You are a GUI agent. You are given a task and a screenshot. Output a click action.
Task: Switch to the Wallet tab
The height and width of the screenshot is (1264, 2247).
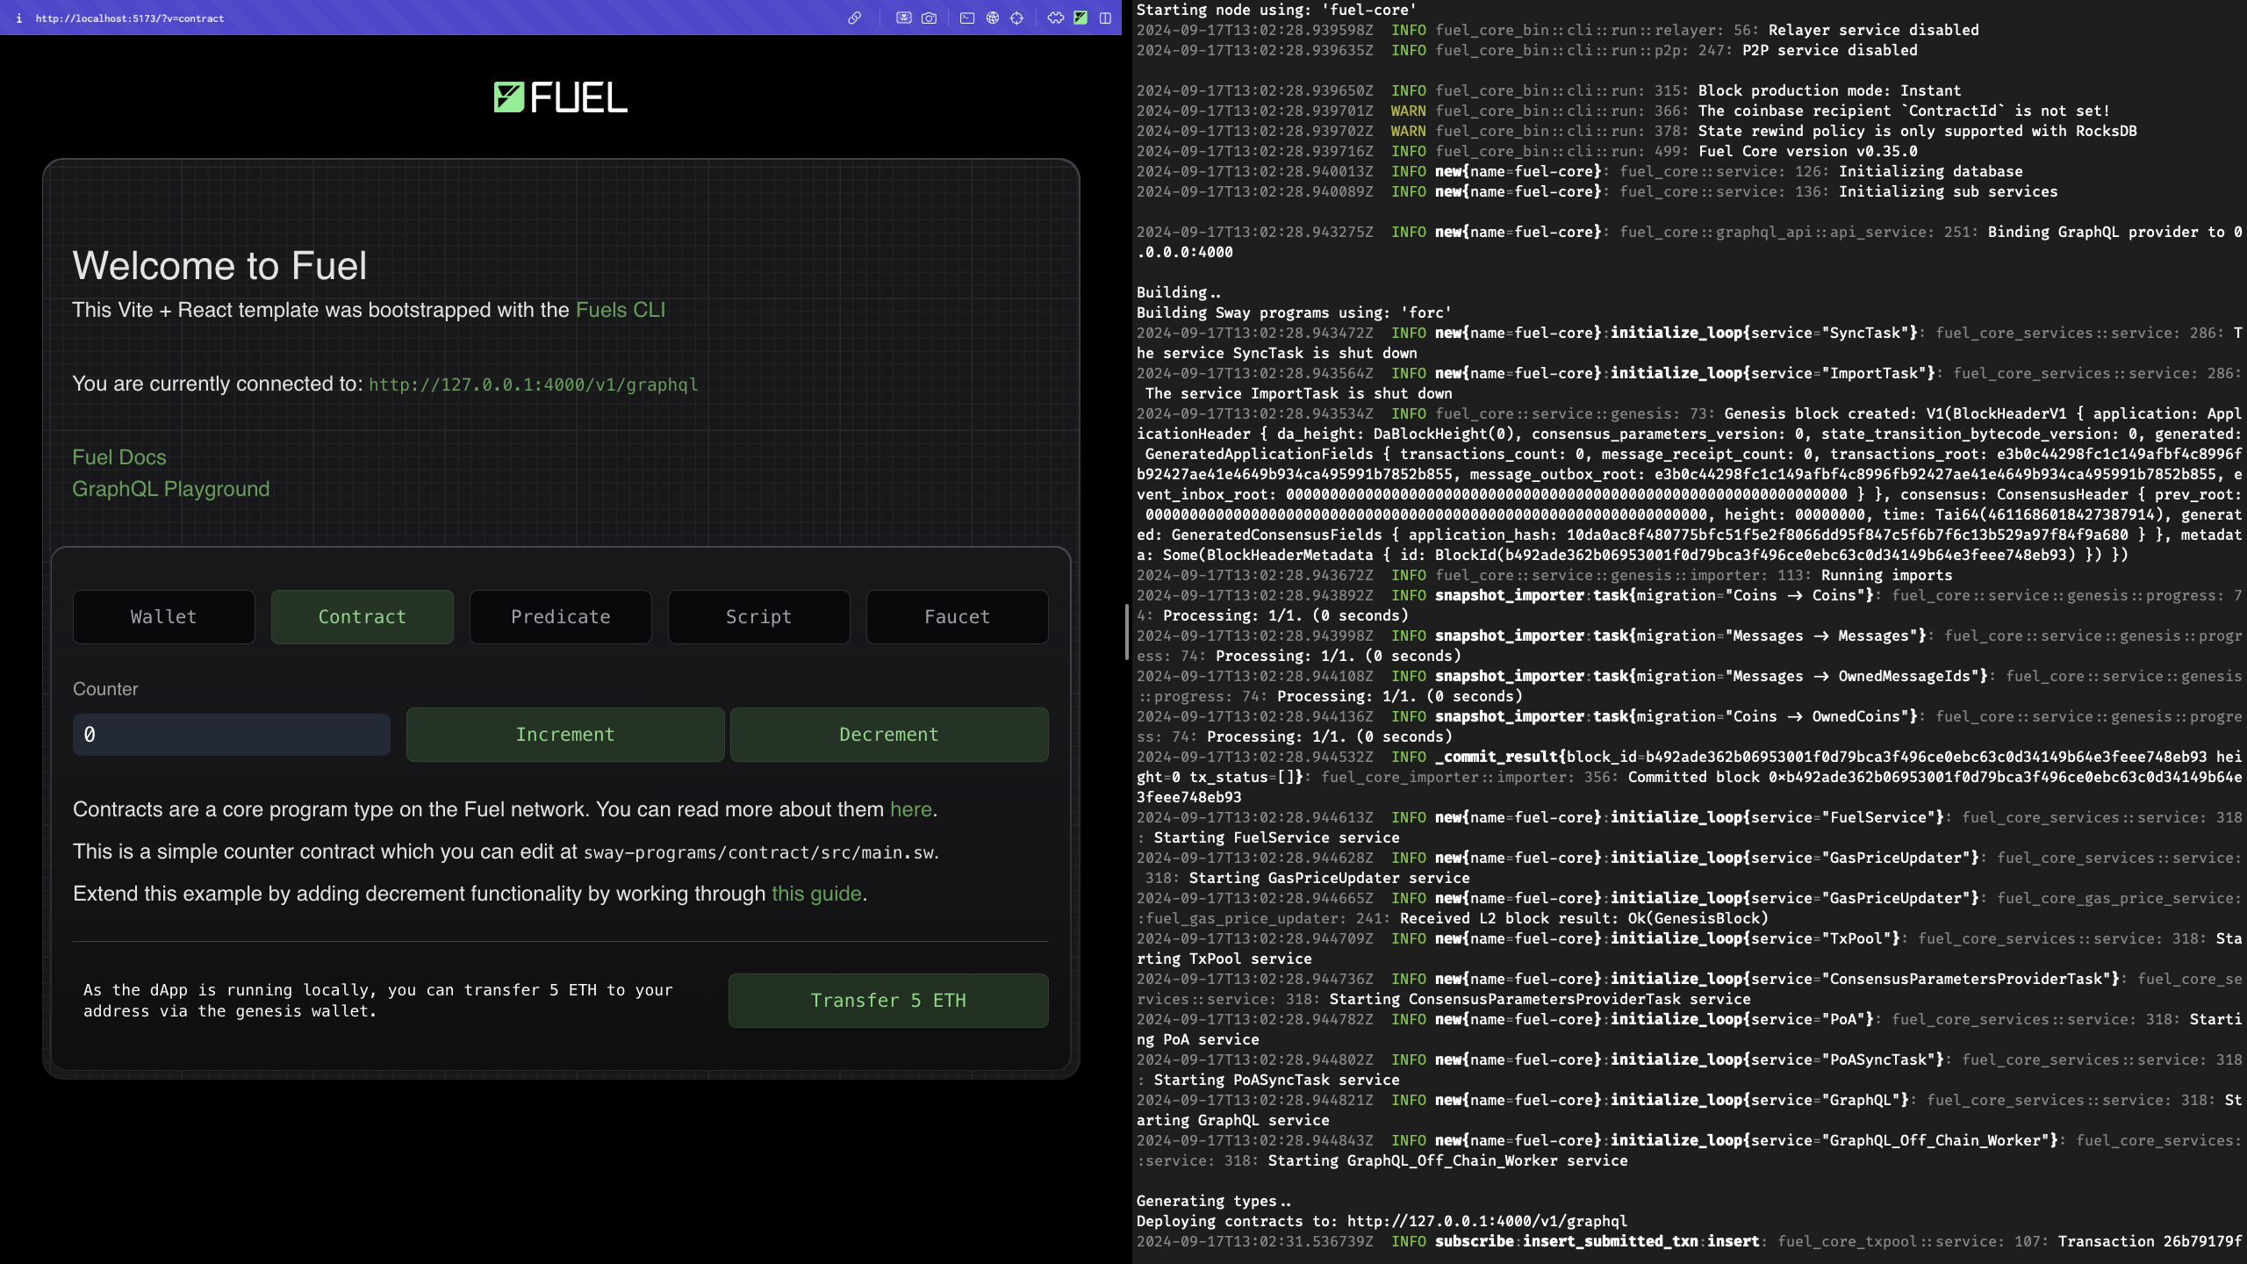click(164, 617)
